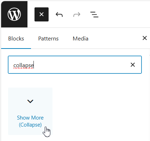Click the grayed right arrow toolbar icon
The width and height of the screenshot is (150, 141).
77,14
